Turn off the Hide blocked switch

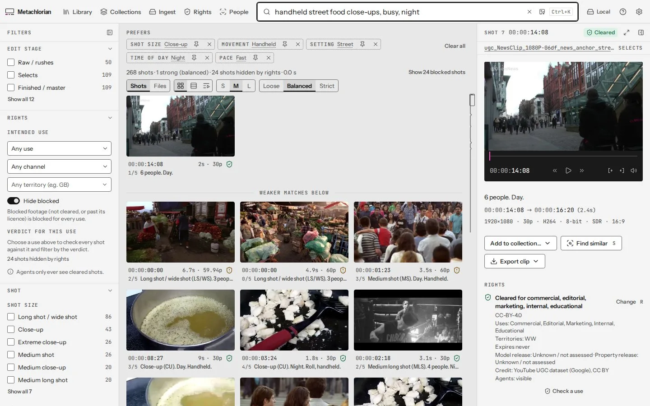14,201
